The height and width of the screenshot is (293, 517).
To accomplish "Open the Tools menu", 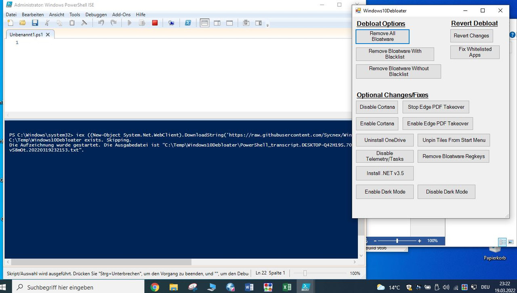I will point(75,15).
